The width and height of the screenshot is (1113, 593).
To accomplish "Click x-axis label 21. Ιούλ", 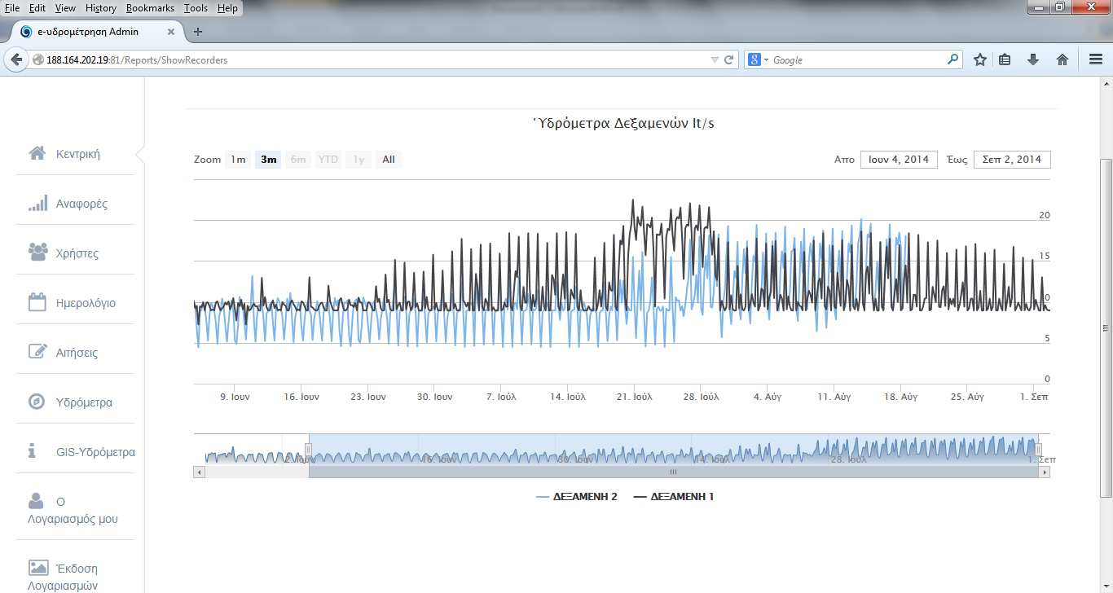I will tap(635, 397).
